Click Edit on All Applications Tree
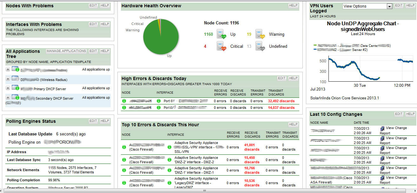Screen dimensions: 417x193 coord(93,51)
